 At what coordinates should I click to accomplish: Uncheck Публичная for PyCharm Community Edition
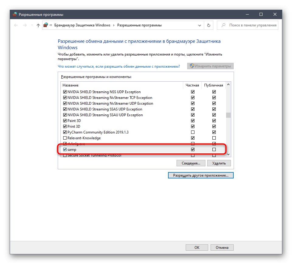point(214,132)
